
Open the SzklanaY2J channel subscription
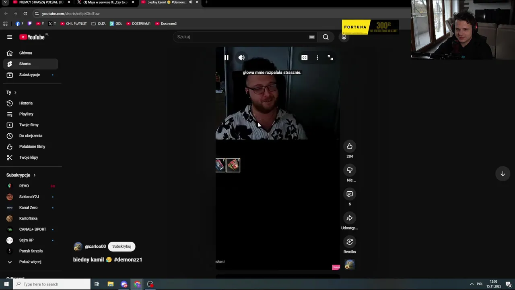pos(31,197)
